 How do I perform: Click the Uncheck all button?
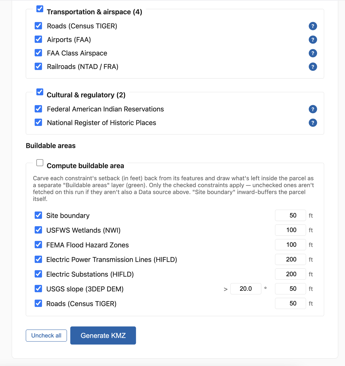click(46, 335)
